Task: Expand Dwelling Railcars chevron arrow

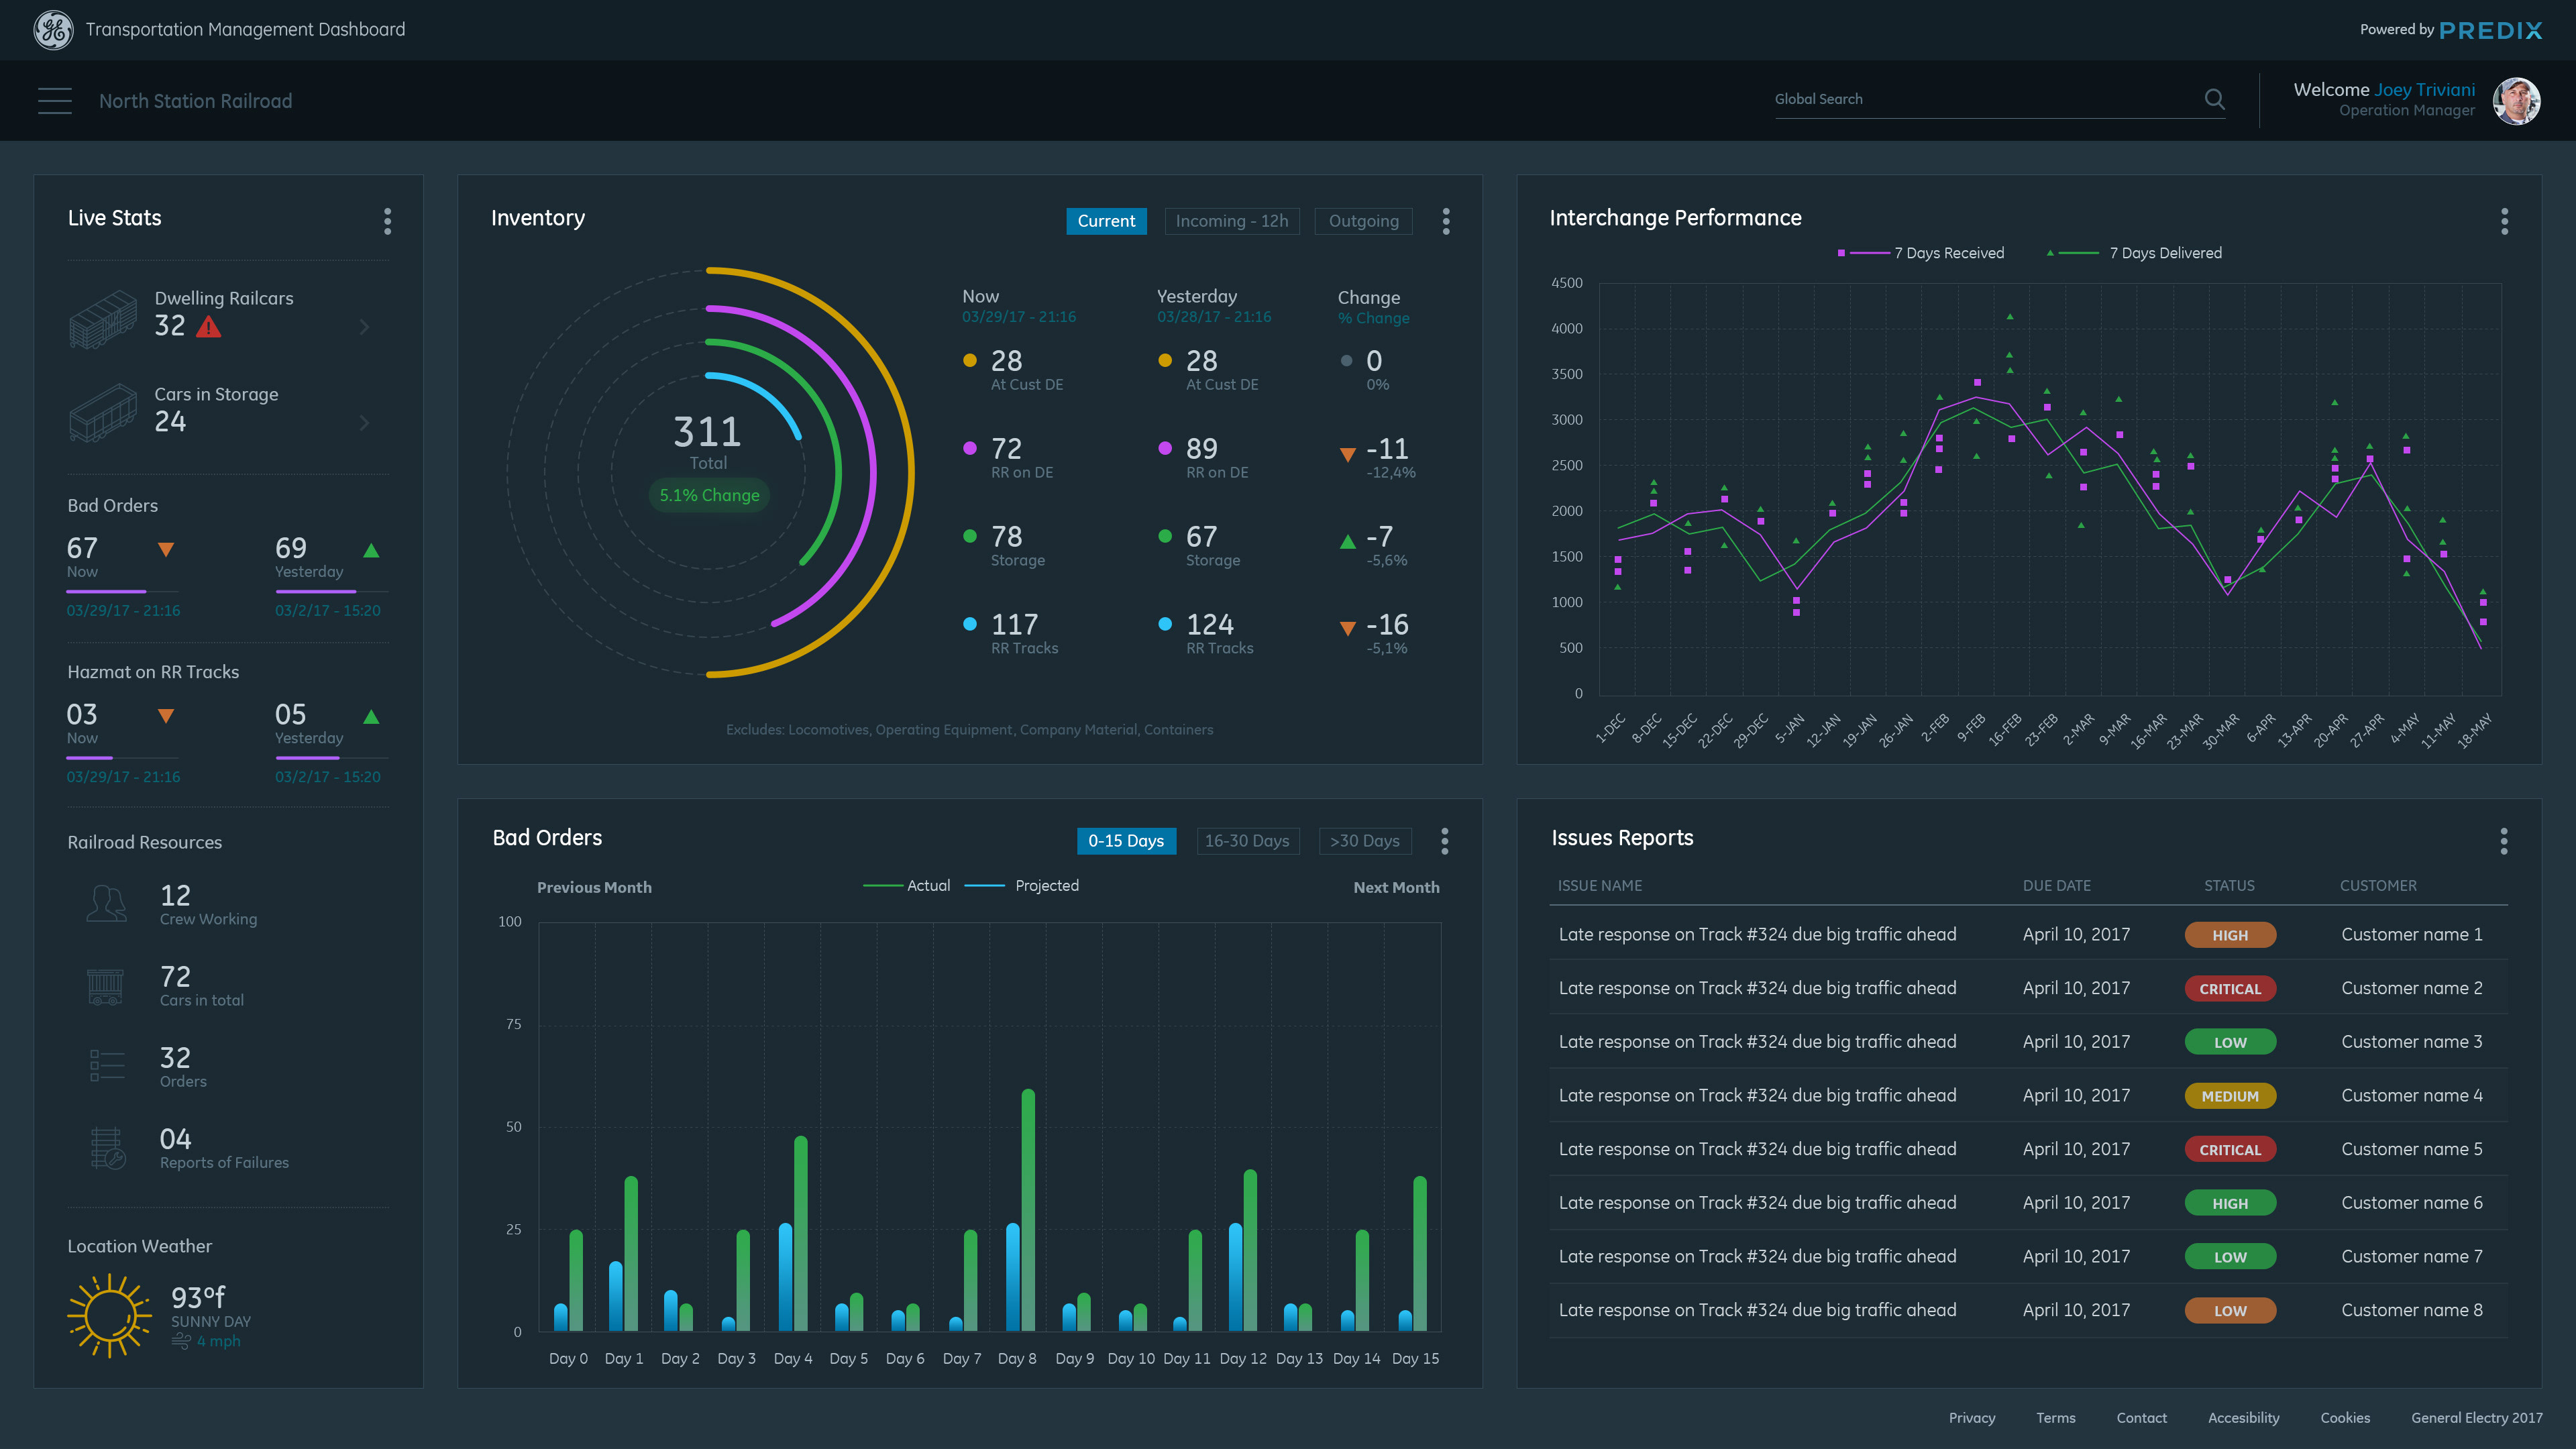Action: click(364, 327)
